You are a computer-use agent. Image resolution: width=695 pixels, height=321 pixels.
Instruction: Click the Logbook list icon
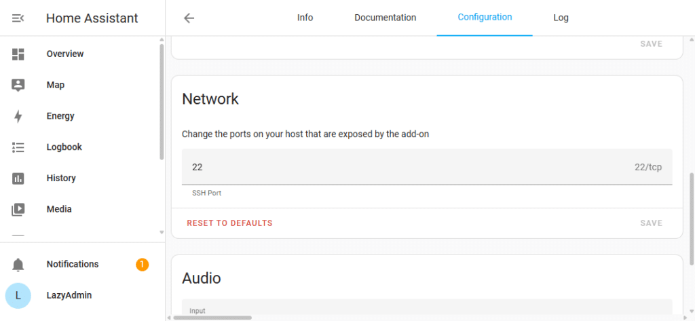tap(18, 147)
